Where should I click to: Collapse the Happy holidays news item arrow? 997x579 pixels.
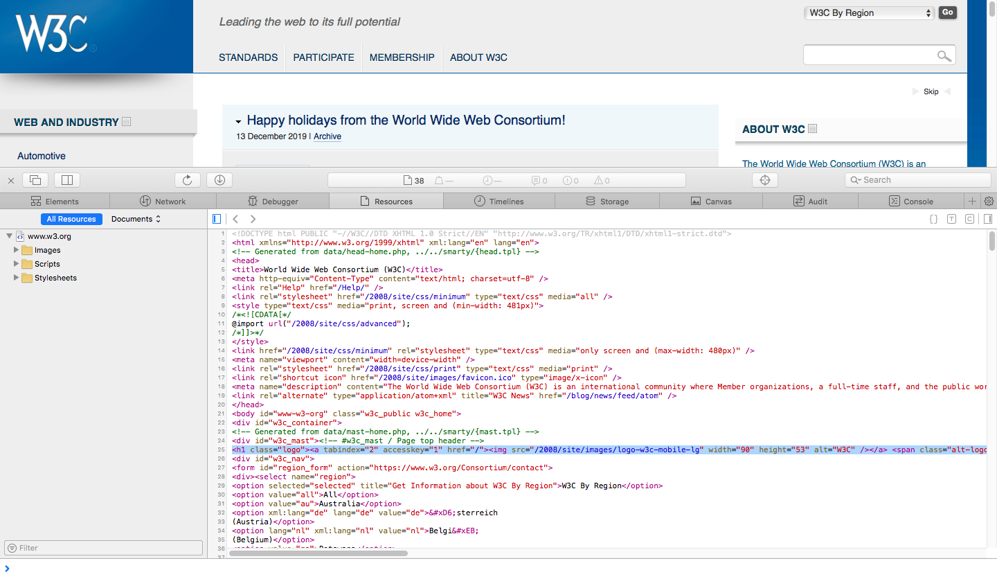click(239, 121)
